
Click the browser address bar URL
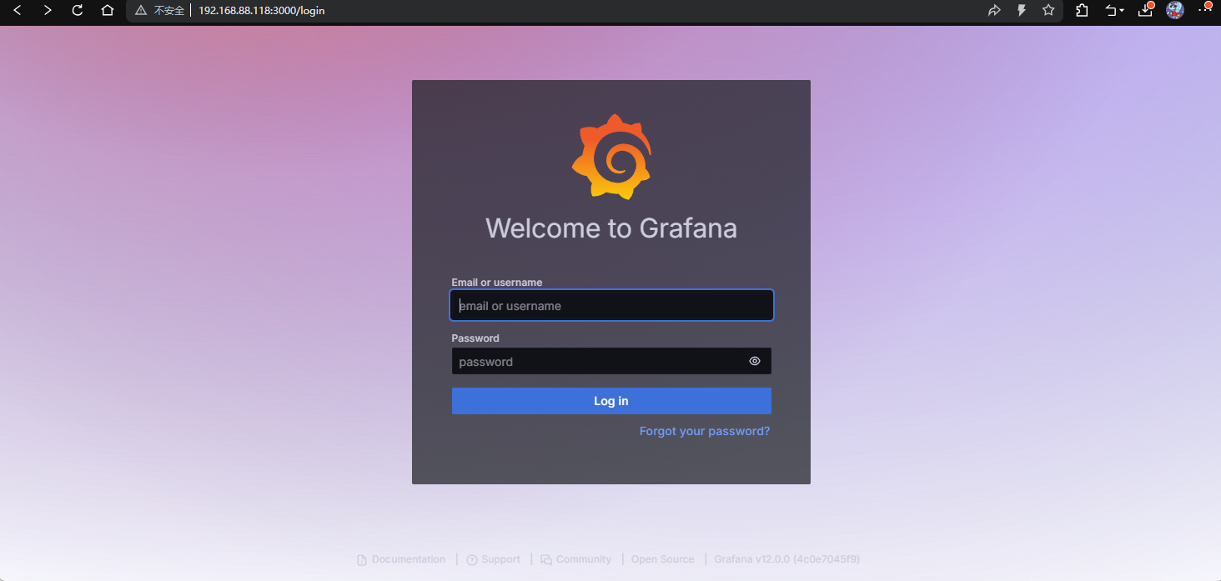click(x=262, y=11)
